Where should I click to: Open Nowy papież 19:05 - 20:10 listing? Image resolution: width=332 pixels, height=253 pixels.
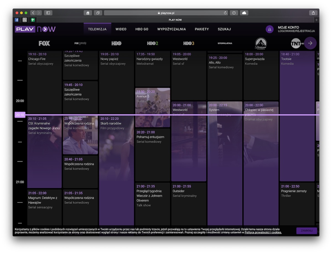click(116, 82)
